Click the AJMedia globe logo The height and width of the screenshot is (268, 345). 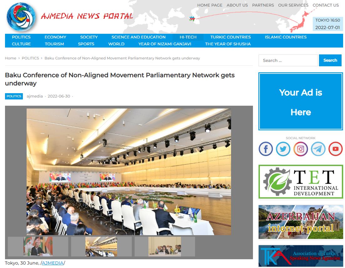[x=21, y=17]
